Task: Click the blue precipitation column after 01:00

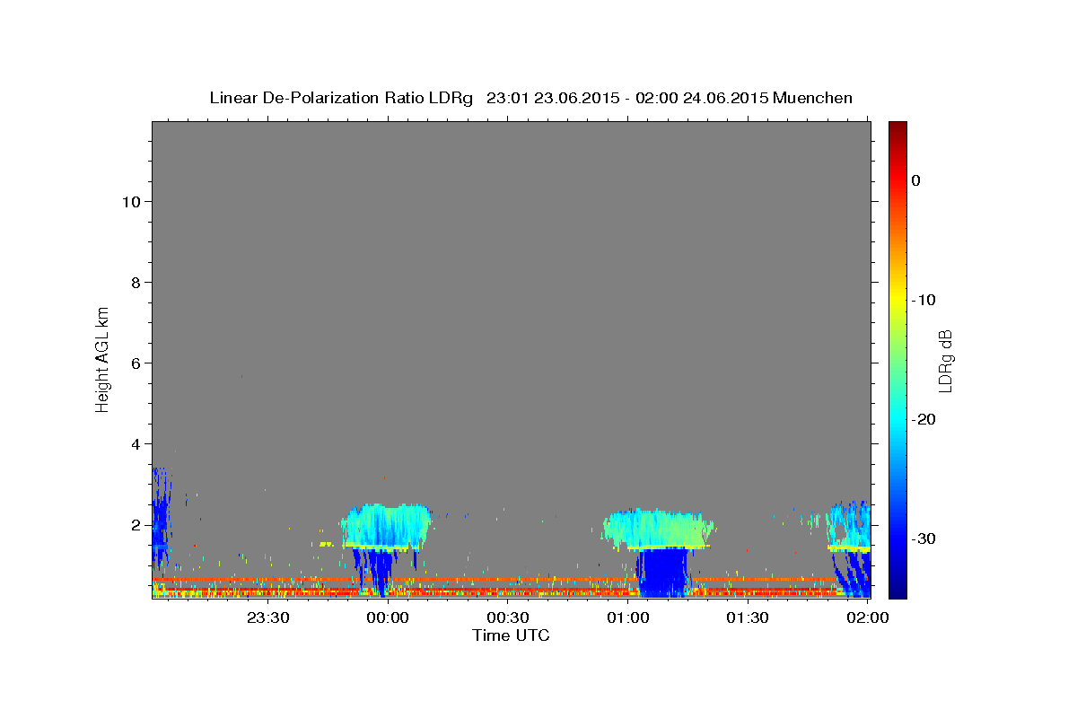Action: (662, 573)
